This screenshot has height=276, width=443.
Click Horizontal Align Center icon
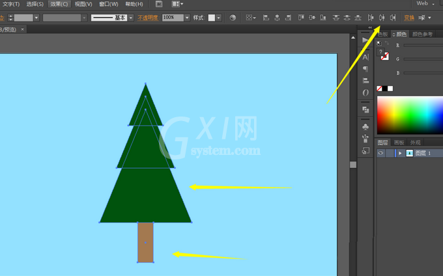point(277,18)
